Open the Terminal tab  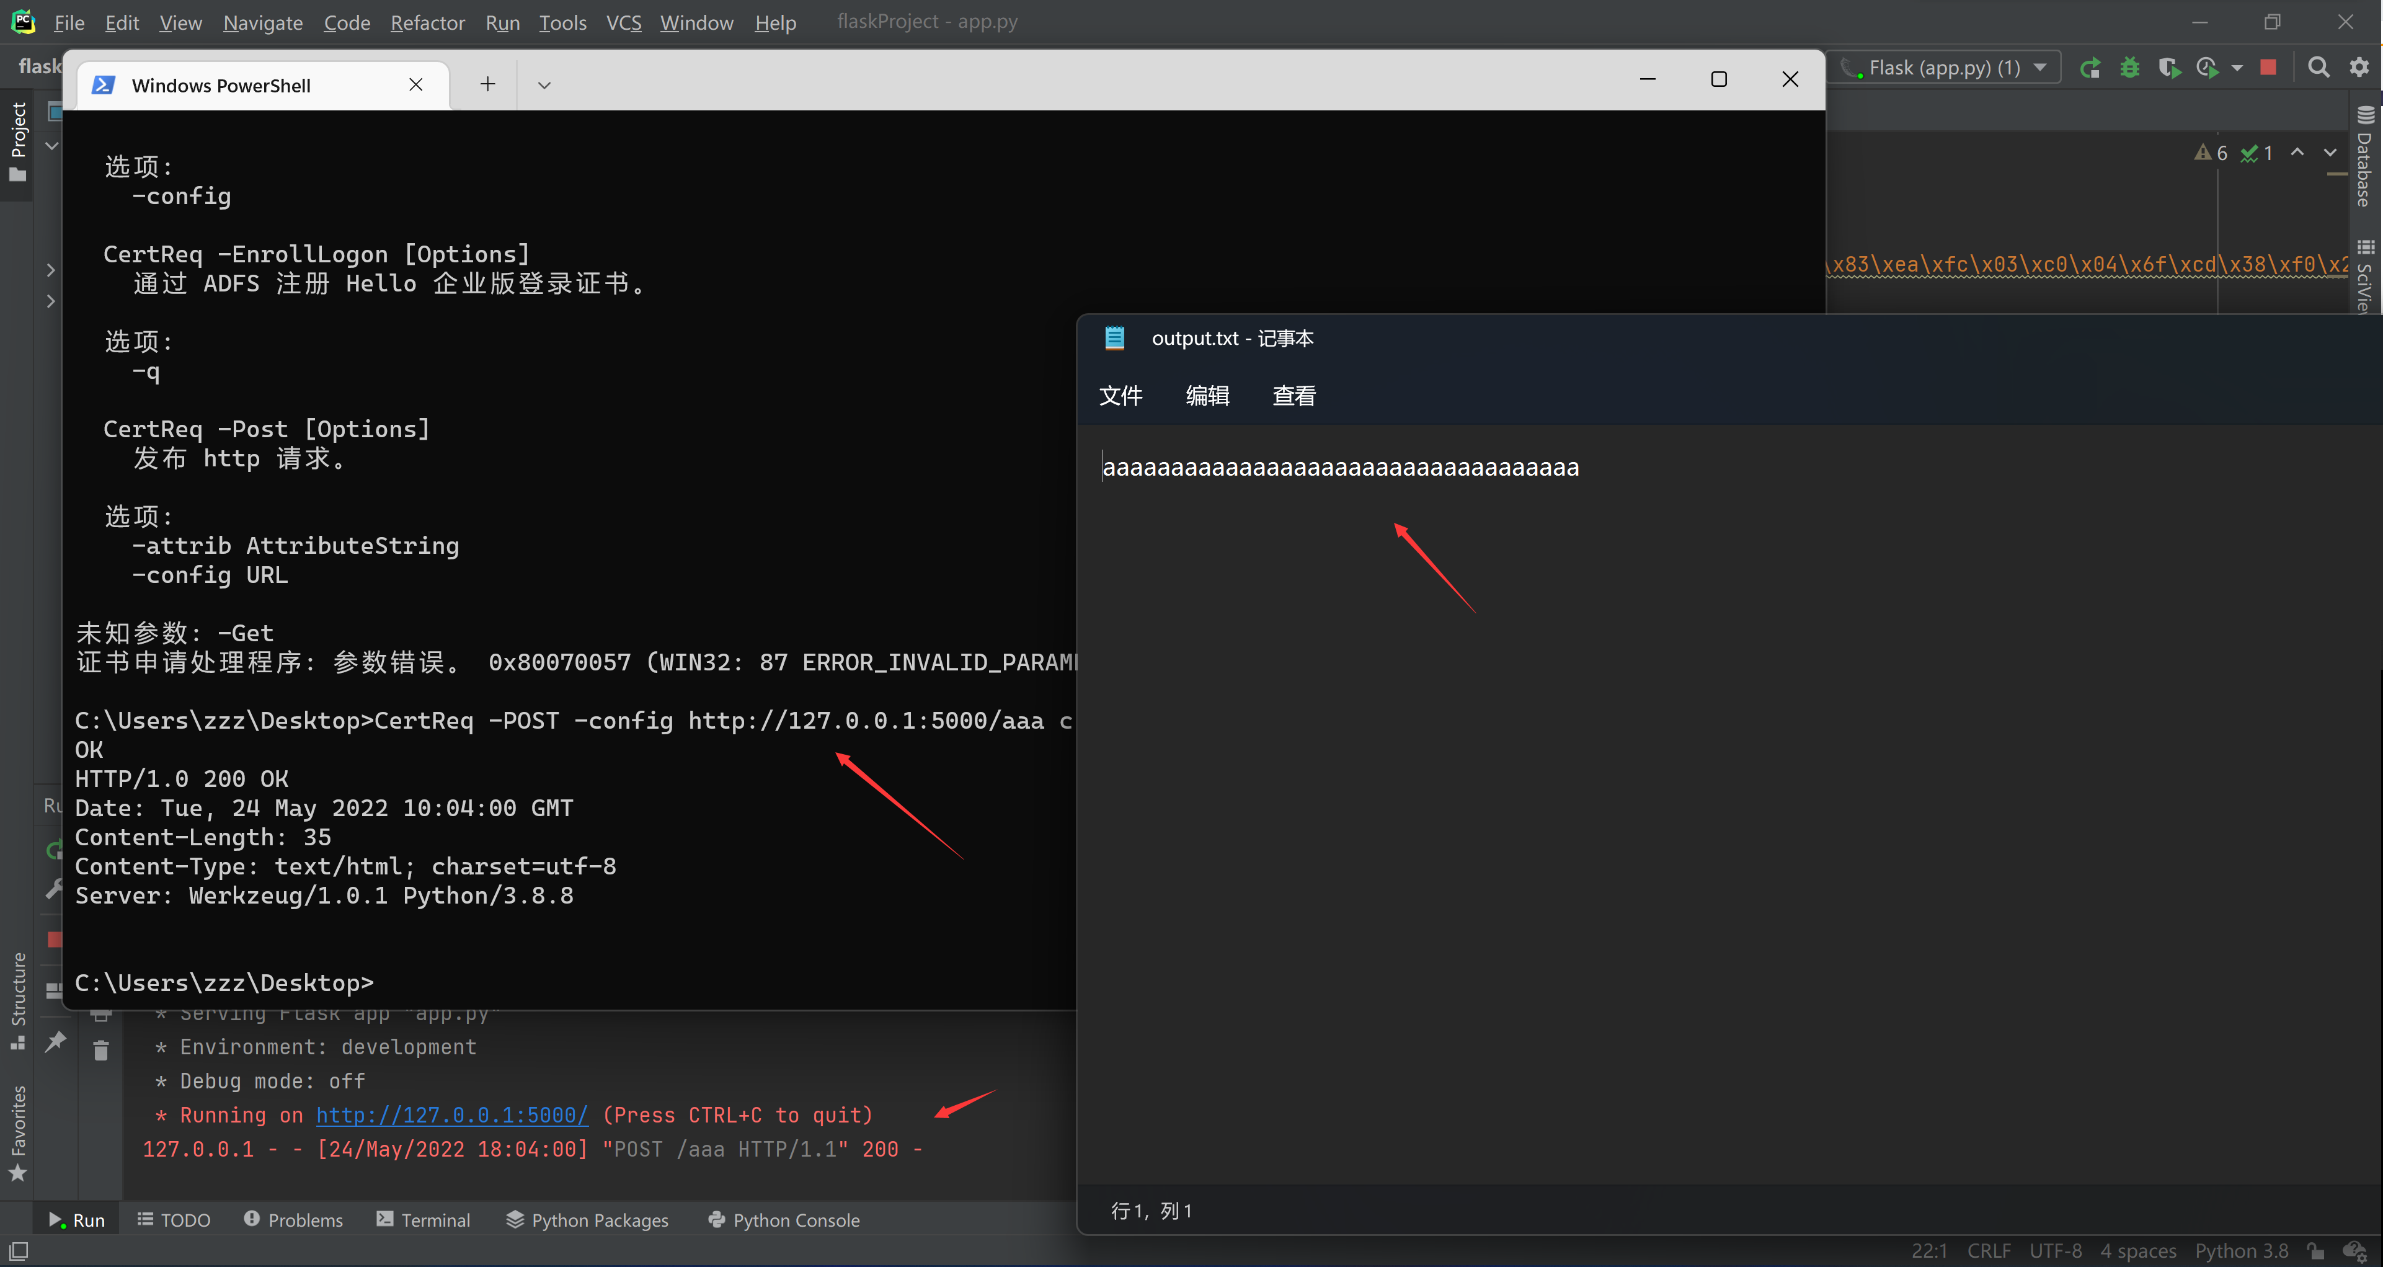tap(424, 1220)
